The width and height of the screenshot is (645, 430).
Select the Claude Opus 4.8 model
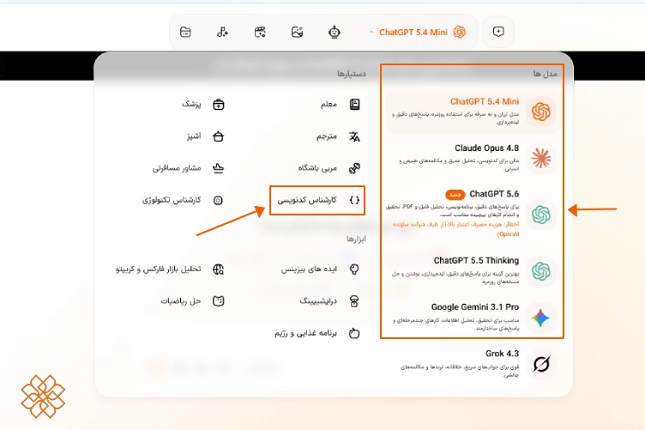(473, 158)
